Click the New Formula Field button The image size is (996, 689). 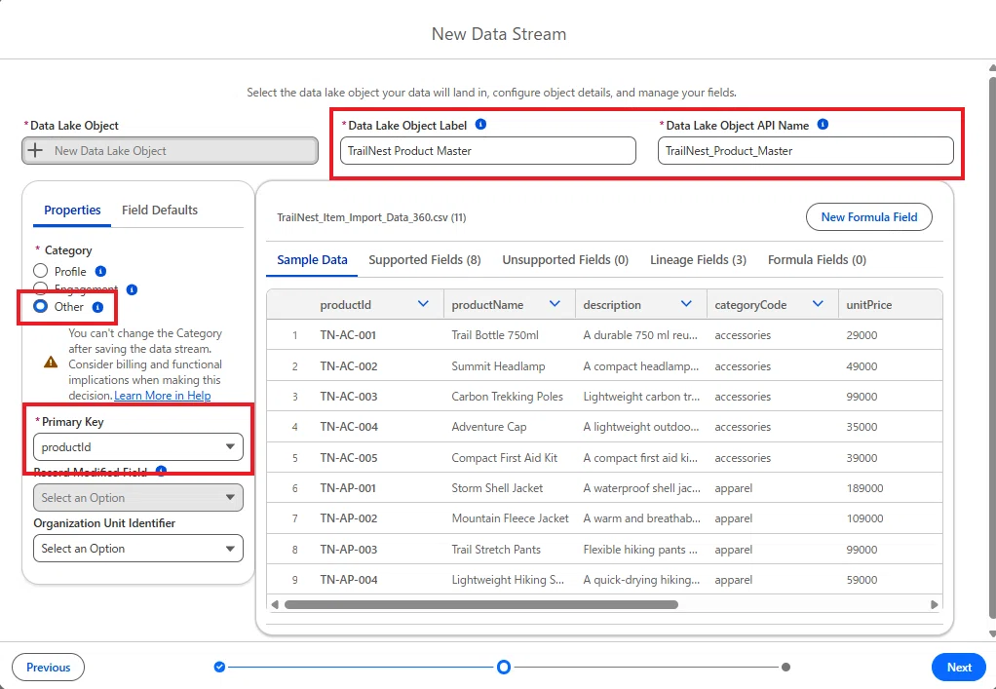[x=869, y=217]
